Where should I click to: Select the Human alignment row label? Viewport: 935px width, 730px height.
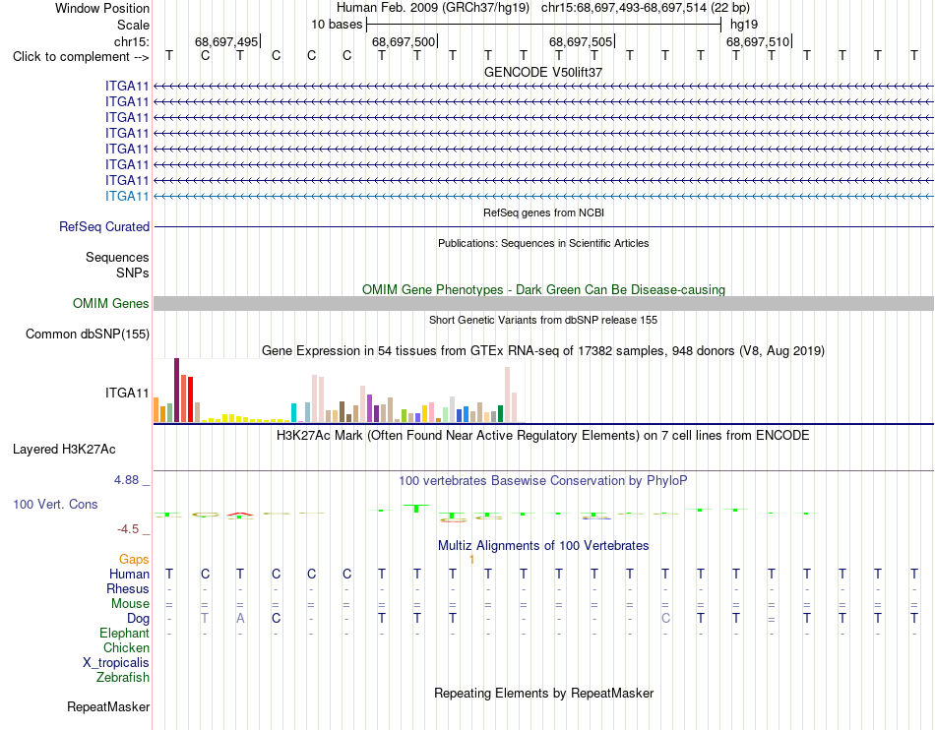pos(129,574)
